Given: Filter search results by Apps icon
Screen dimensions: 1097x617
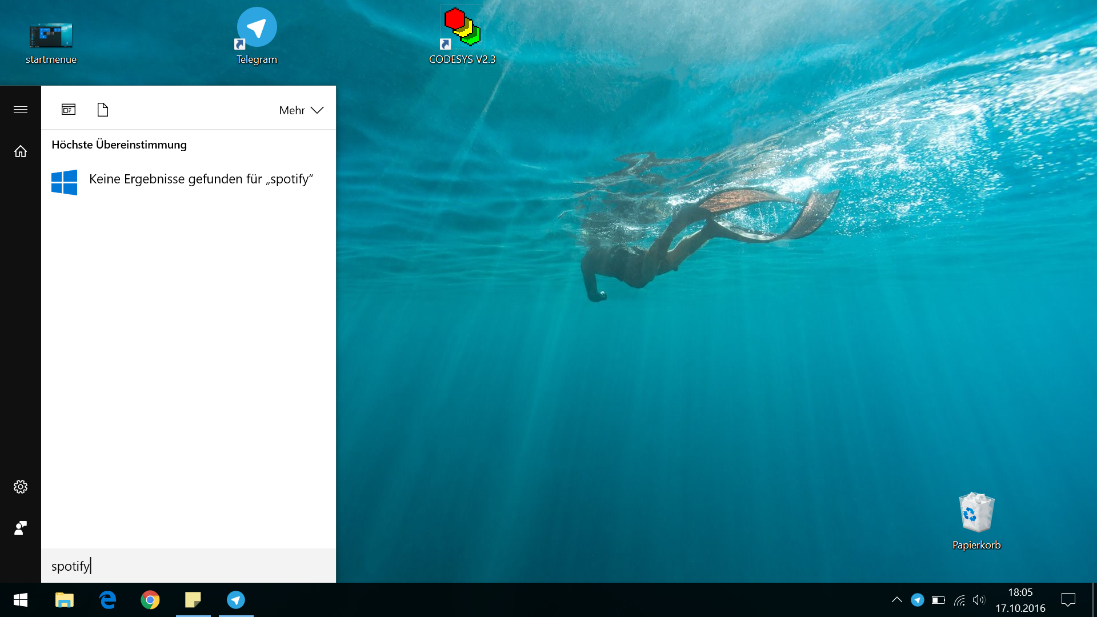Looking at the screenshot, I should pos(69,110).
